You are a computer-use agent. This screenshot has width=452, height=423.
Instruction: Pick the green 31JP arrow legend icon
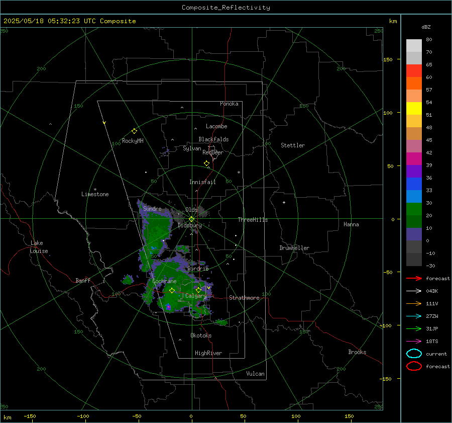414,328
